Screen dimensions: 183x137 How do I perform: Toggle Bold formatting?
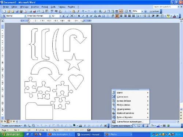point(79,16)
